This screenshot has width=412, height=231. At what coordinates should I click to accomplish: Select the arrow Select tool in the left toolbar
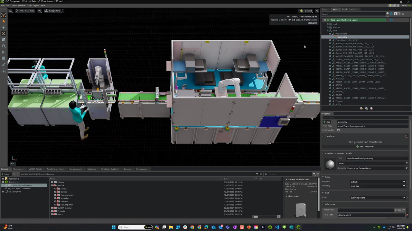(x=4, y=21)
